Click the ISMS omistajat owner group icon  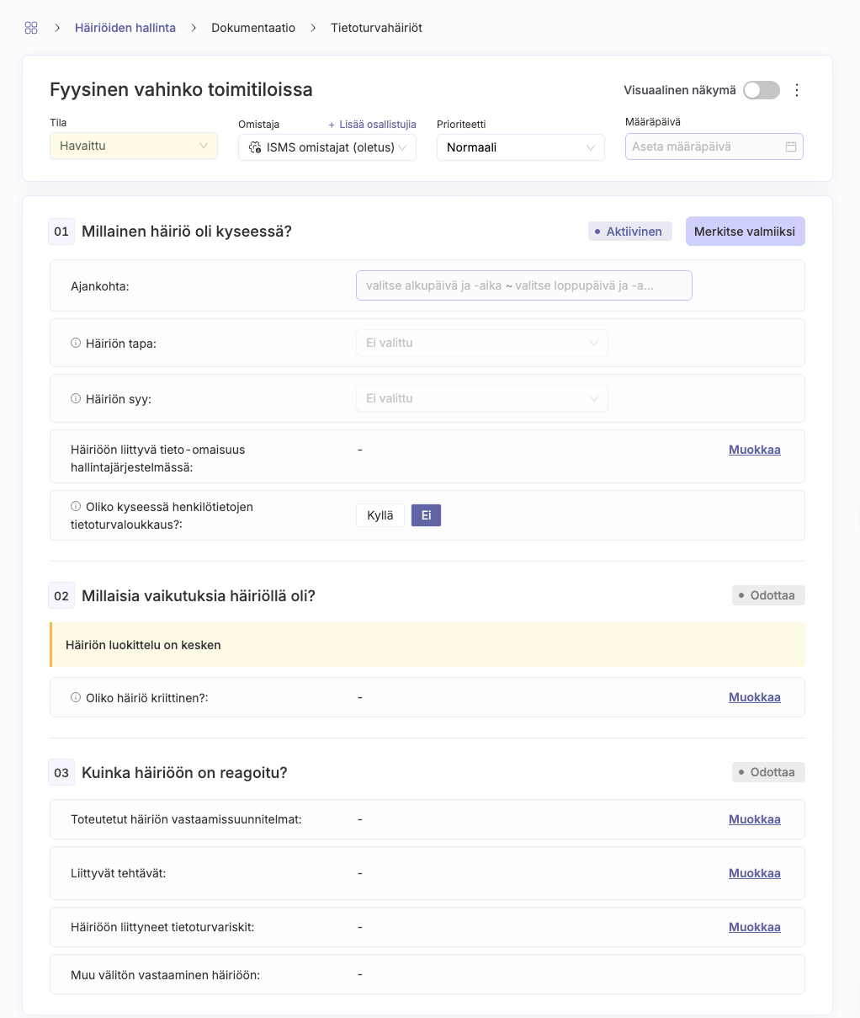[255, 147]
